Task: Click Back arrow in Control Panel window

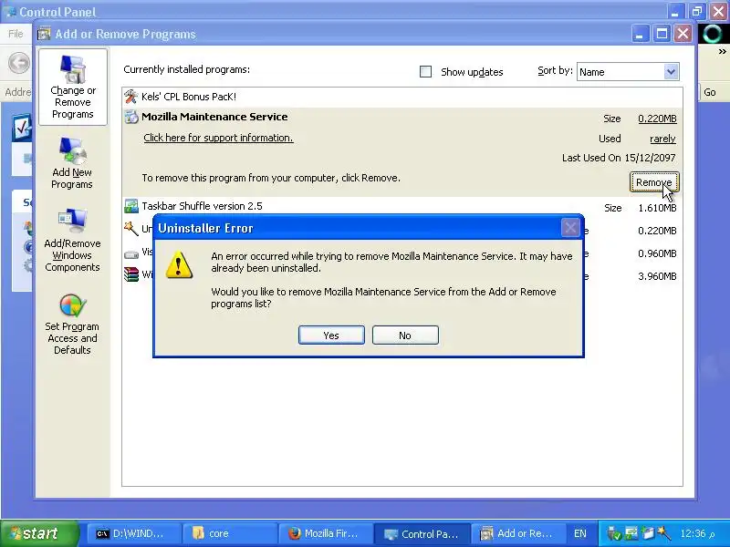Action: (x=19, y=63)
